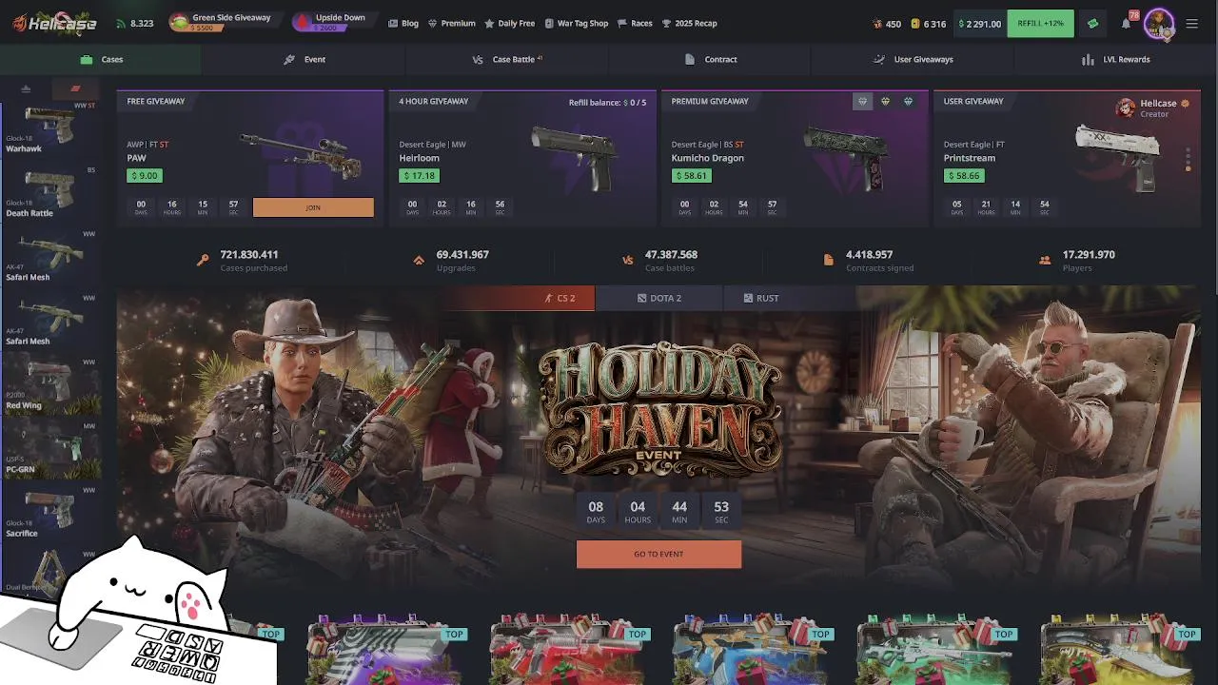Open the Kumicho Dragon Desert Eagle giveaway
The image size is (1218, 685).
click(x=795, y=159)
